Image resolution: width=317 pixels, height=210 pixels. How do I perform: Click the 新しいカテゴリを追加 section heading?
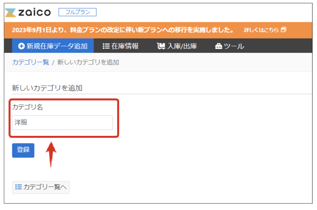click(x=47, y=88)
